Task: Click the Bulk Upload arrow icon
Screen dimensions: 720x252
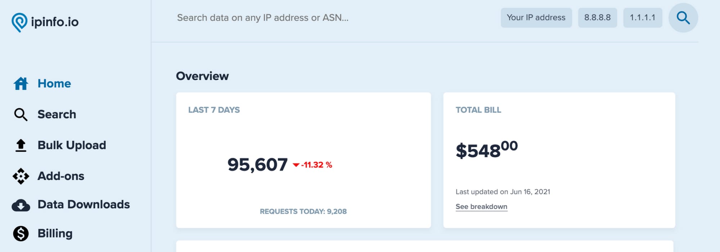Action: click(x=21, y=145)
